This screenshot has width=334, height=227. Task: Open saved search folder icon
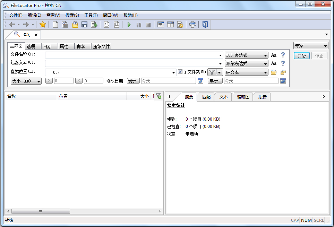pos(75,25)
